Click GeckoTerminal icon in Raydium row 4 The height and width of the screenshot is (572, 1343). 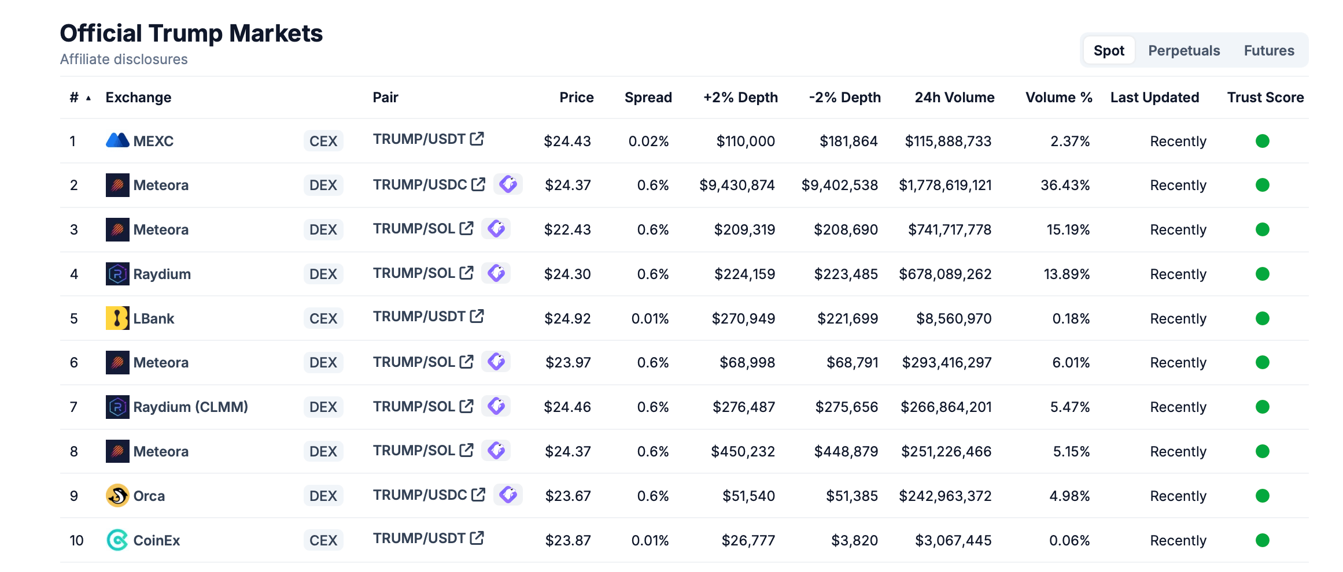coord(496,273)
